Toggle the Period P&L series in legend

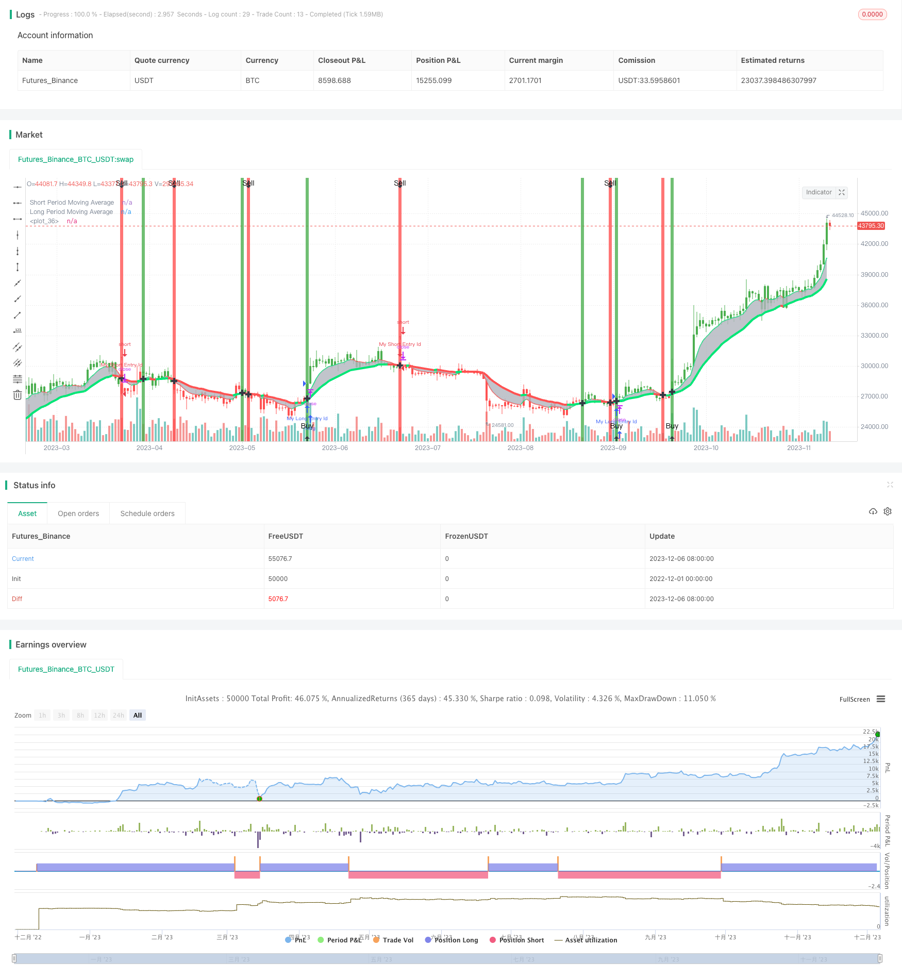pos(340,940)
